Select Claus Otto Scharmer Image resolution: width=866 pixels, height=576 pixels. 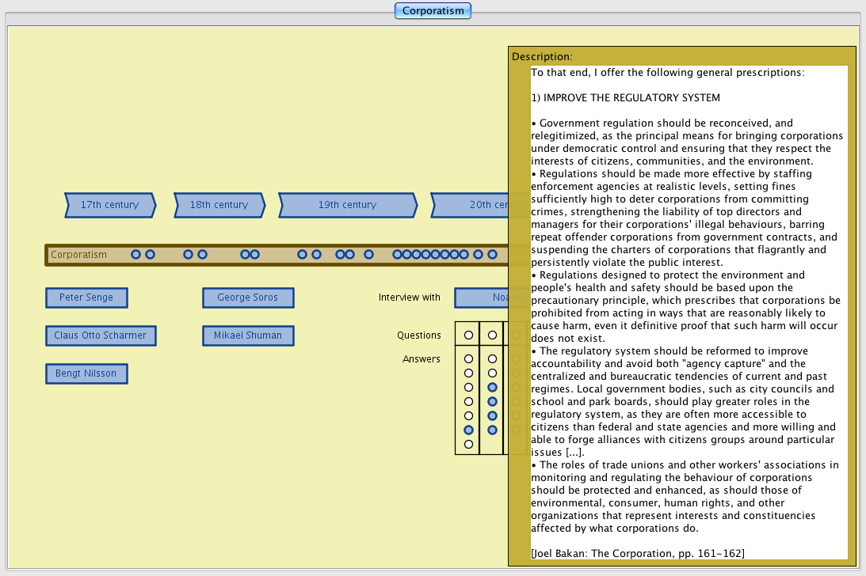click(101, 335)
